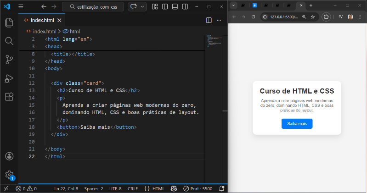Toggle the bottom panel layout button
Image resolution: width=367 pixels, height=193 pixels.
coord(175,6)
